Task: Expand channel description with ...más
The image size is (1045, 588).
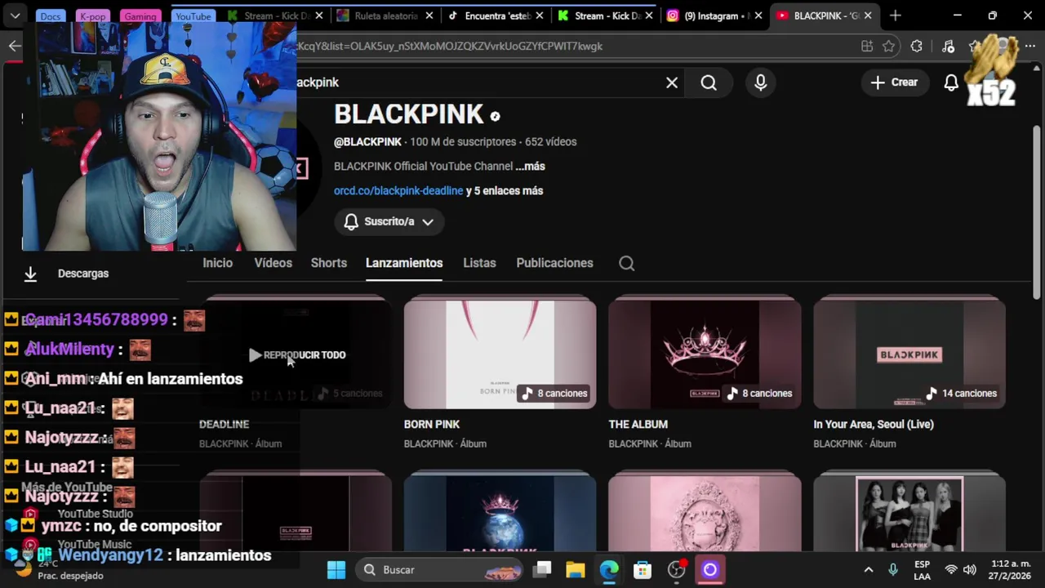Action: coord(530,166)
